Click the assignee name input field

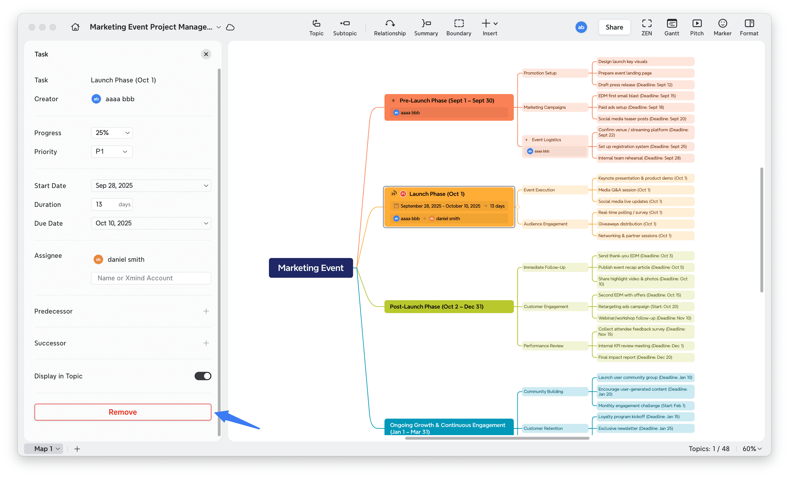tap(151, 278)
